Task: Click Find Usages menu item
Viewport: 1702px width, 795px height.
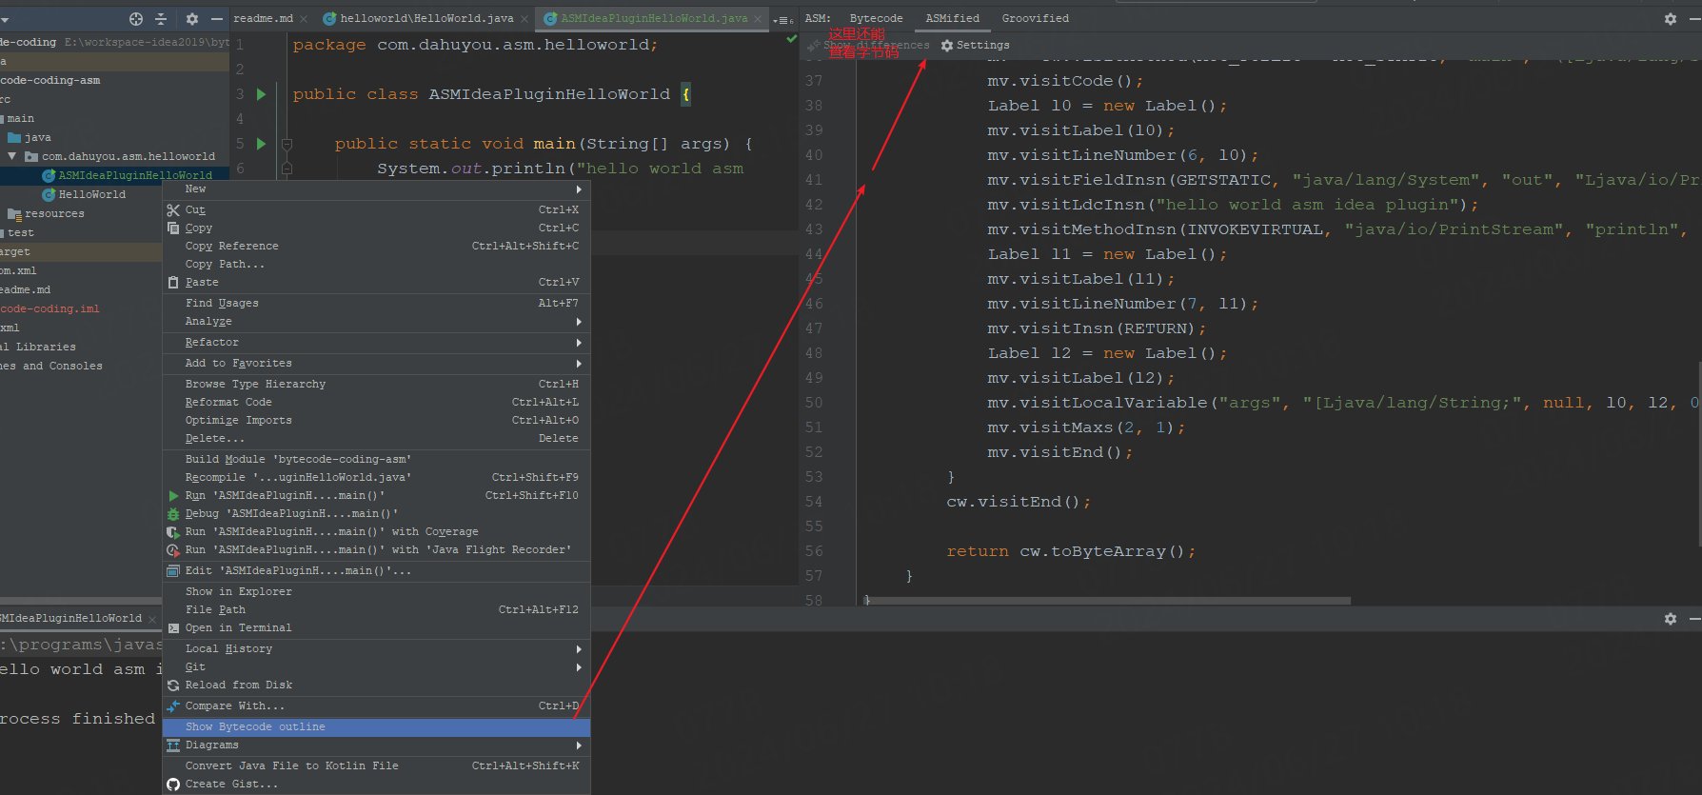Action: tap(376, 303)
